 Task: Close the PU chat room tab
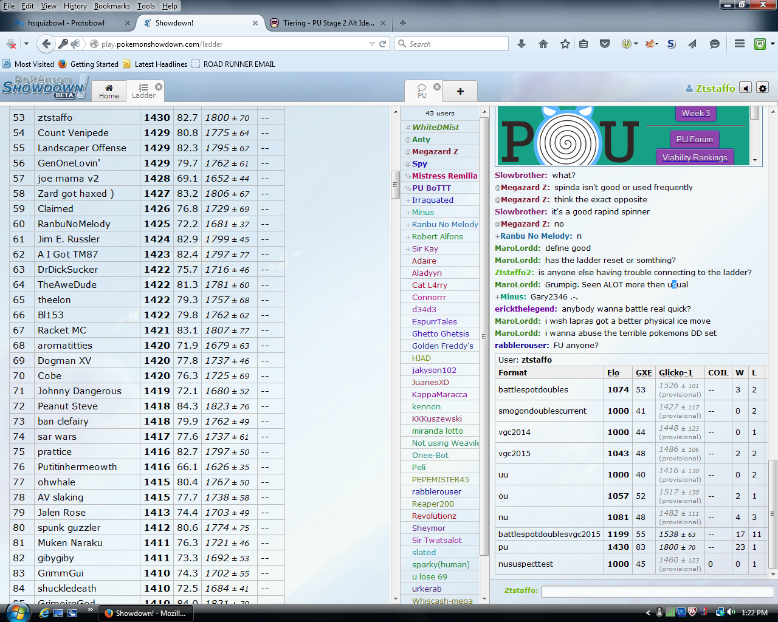[437, 87]
